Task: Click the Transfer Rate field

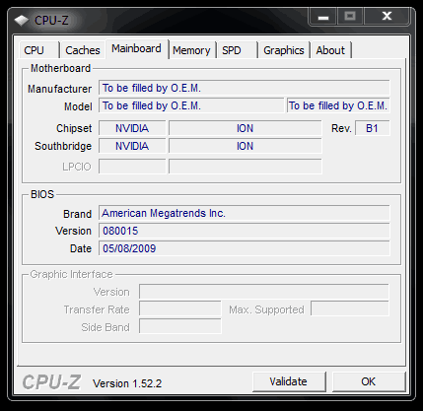Action: click(180, 309)
